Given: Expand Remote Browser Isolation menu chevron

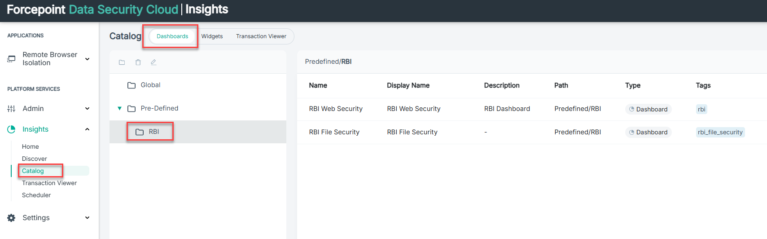Looking at the screenshot, I should [x=88, y=59].
